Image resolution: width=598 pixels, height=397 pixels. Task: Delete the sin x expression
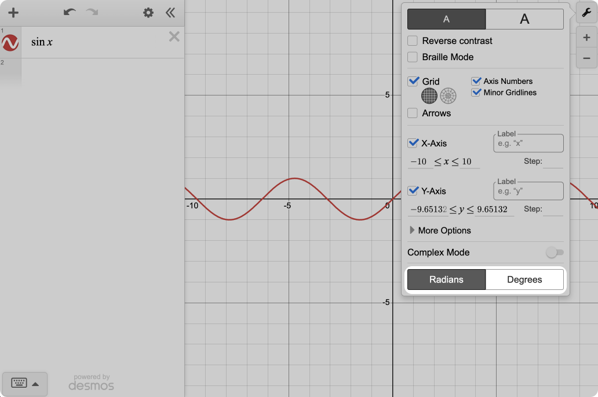[x=174, y=37]
